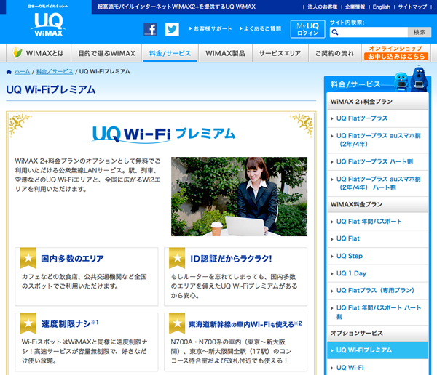The image size is (437, 375).
Task: Click the home icon in breadcrumb
Action: (x=9, y=72)
